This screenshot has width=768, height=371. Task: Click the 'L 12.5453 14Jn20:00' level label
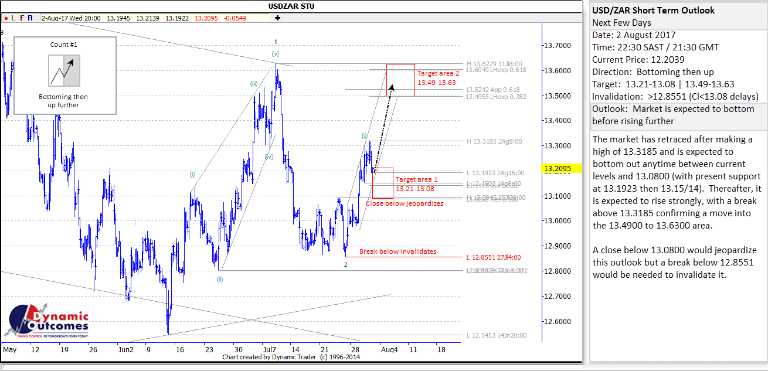tap(497, 335)
